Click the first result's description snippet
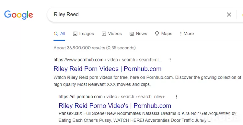243x125 pixels. coord(147,81)
